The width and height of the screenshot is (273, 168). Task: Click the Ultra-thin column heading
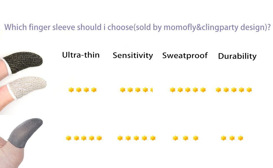tap(81, 55)
